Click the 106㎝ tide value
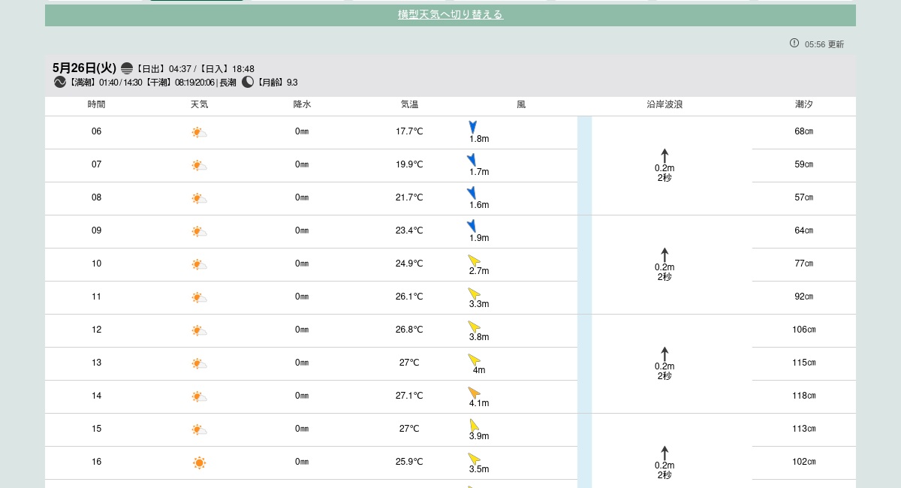 804,330
